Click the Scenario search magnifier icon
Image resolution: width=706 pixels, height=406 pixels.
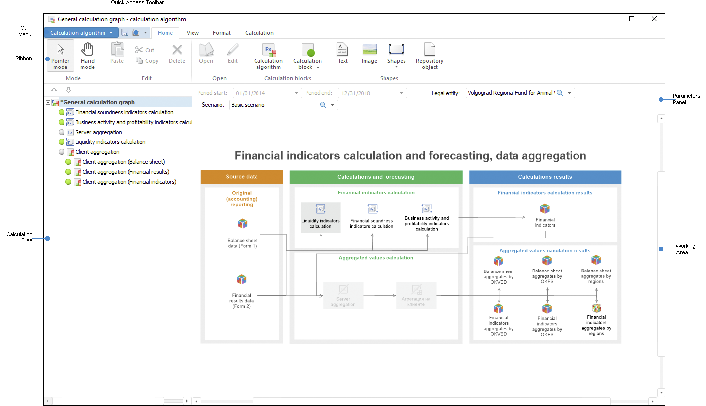[323, 105]
